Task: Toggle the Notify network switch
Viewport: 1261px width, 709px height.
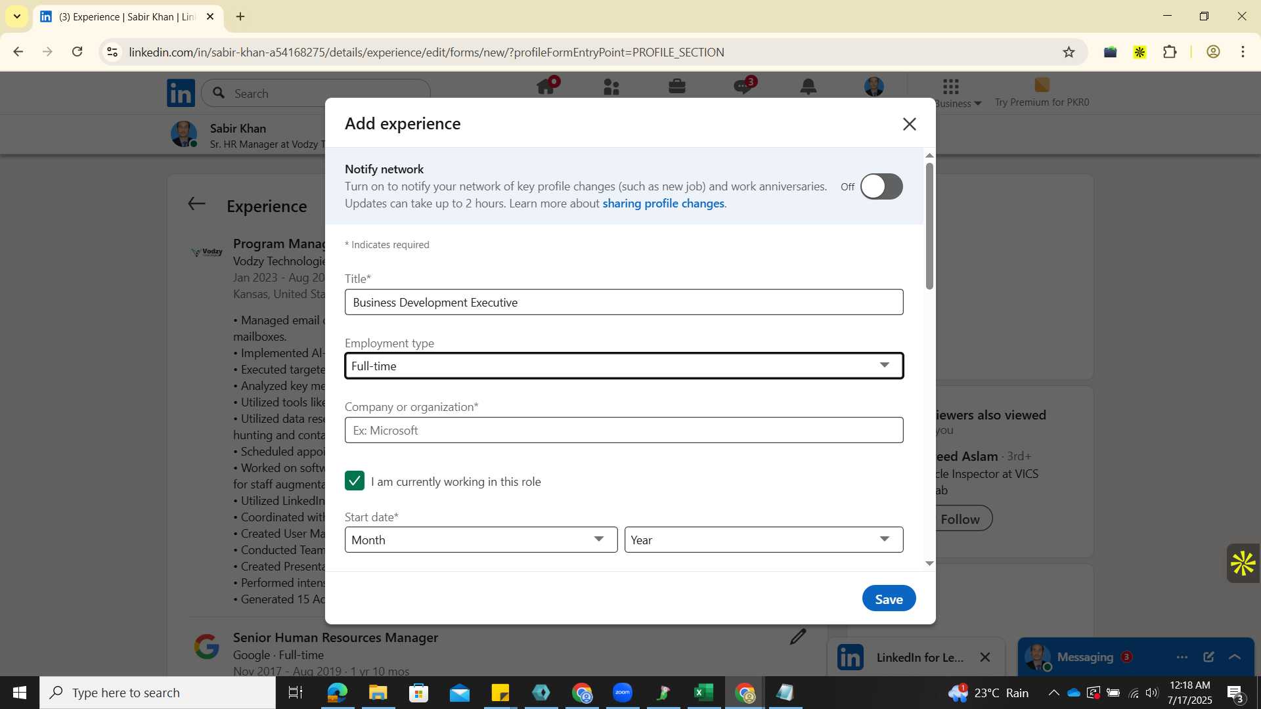Action: pyautogui.click(x=881, y=186)
